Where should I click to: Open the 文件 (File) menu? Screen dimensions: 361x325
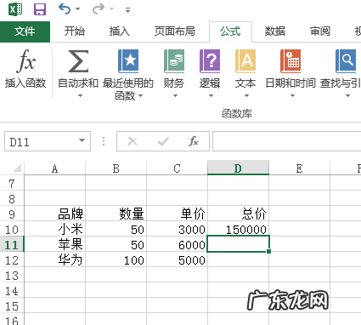(x=25, y=31)
